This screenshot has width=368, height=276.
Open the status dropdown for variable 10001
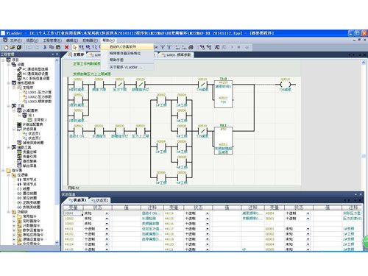click(x=107, y=213)
